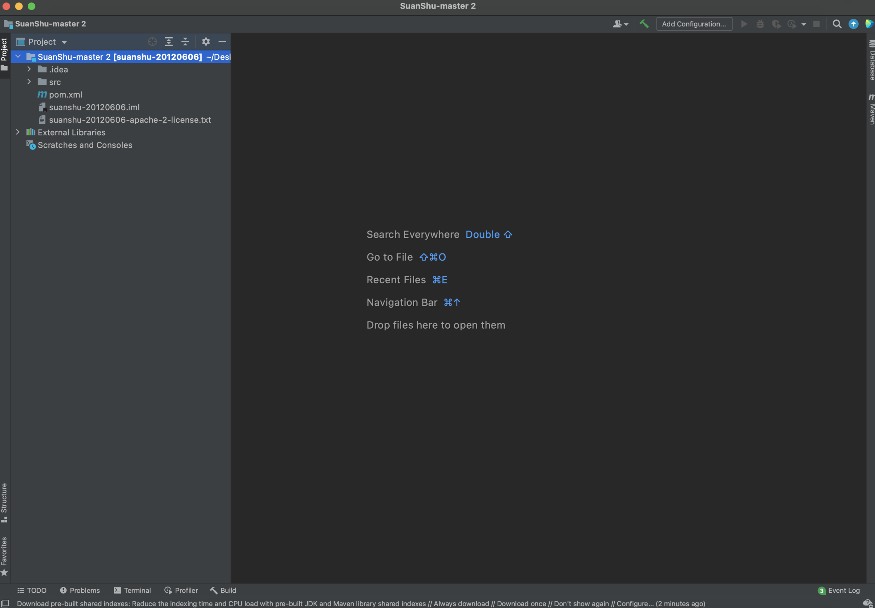This screenshot has width=875, height=608.
Task: Click the Stop square icon
Action: [816, 24]
